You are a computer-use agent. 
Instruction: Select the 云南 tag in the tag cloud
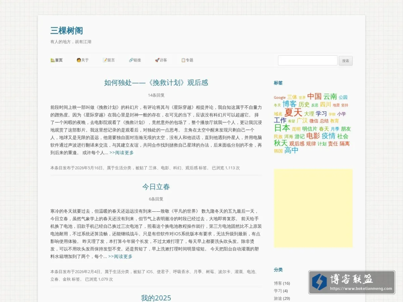pos(330,97)
